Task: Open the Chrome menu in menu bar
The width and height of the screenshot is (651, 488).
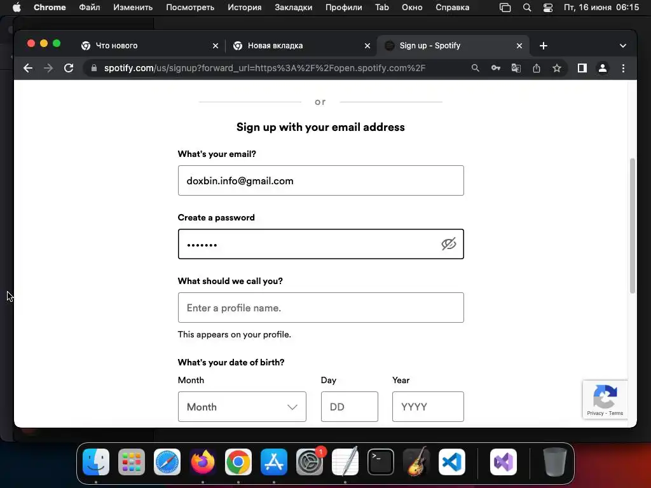Action: [50, 8]
